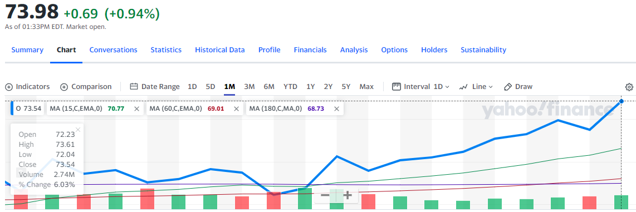Image resolution: width=636 pixels, height=212 pixels.
Task: Close the Open/High/Low tooltip box
Action: [x=79, y=130]
